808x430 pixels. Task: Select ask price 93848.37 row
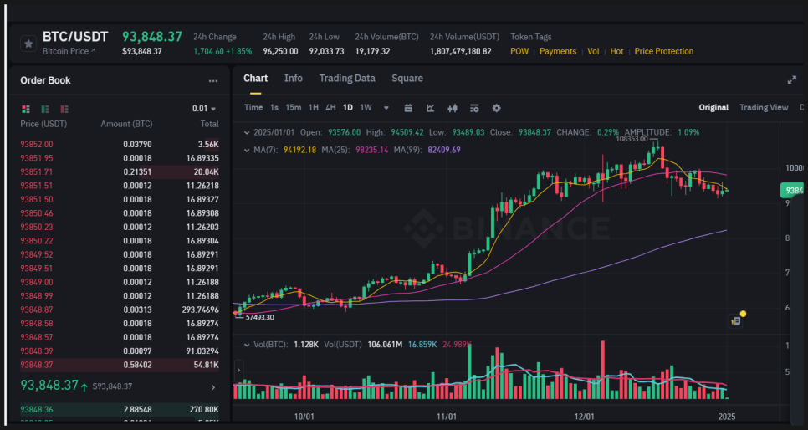[x=120, y=365]
